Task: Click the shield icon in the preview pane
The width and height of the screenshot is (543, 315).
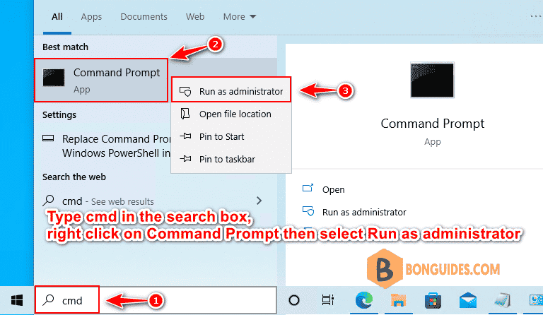Action: pyautogui.click(x=308, y=211)
